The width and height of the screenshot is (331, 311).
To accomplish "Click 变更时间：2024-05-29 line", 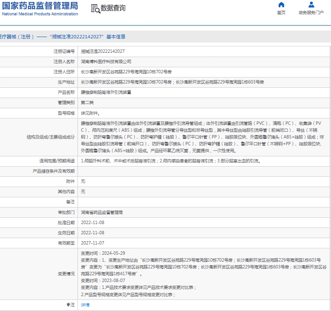I will (x=103, y=253).
